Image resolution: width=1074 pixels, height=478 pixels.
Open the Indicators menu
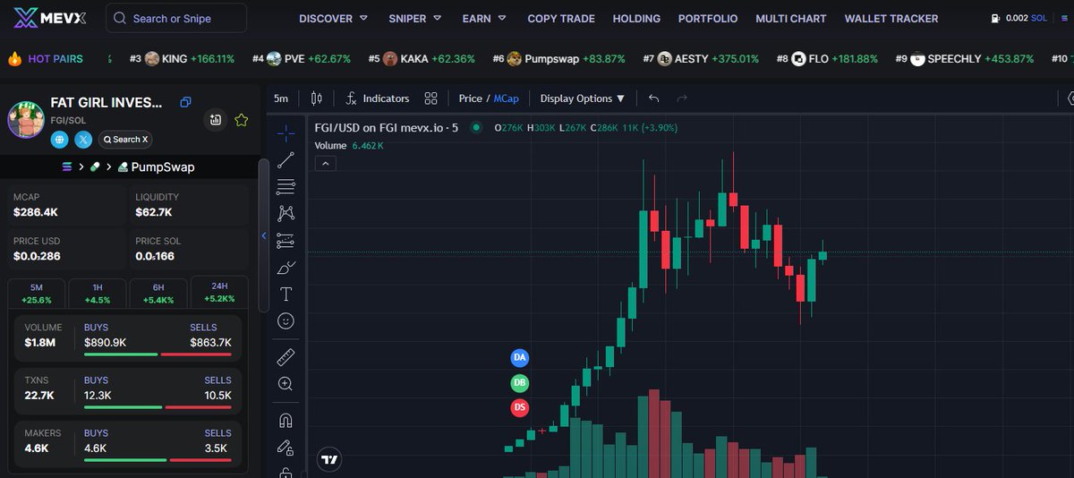378,98
